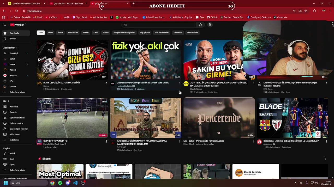334x187 pixels.
Task: Open Beğendiğim videolar list
Action: [16, 129]
